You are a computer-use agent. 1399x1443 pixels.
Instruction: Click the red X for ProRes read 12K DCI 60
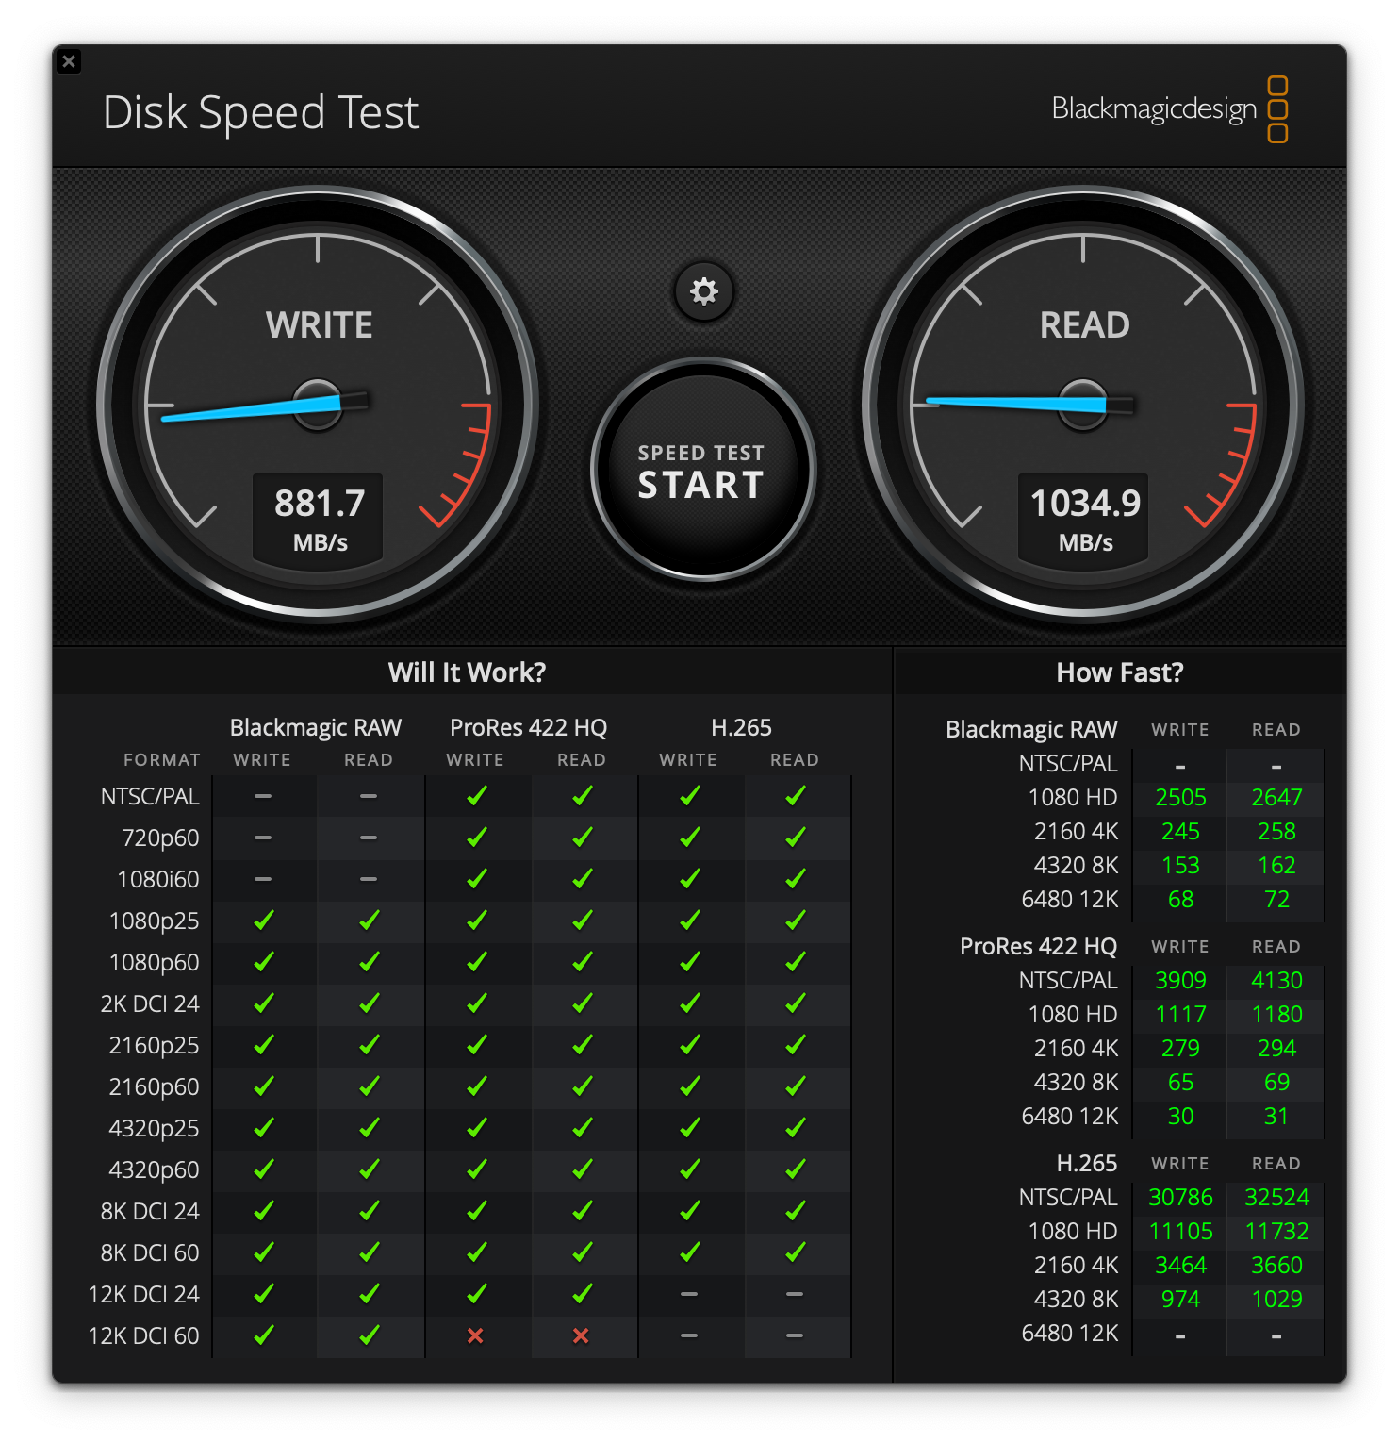581,1335
